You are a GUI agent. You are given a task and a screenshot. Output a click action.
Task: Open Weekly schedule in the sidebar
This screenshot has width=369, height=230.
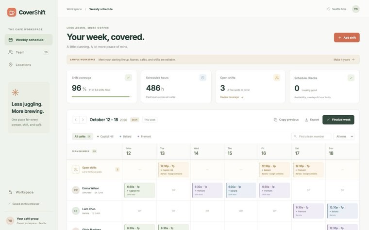(29, 40)
